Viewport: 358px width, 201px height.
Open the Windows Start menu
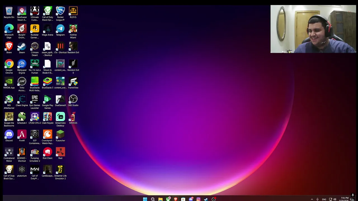(x=145, y=199)
